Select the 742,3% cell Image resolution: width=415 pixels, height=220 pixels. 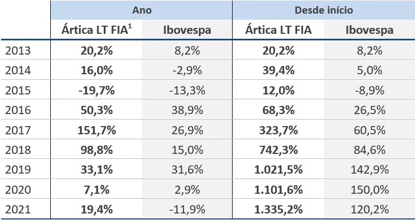point(279,150)
